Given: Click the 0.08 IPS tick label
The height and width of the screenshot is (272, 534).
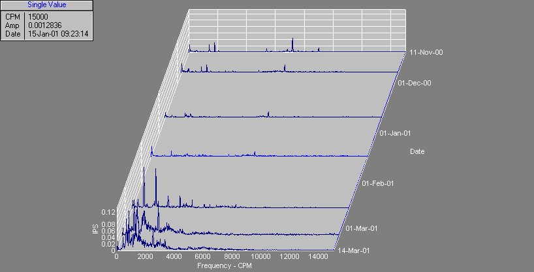Looking at the screenshot, I should pos(108,224).
